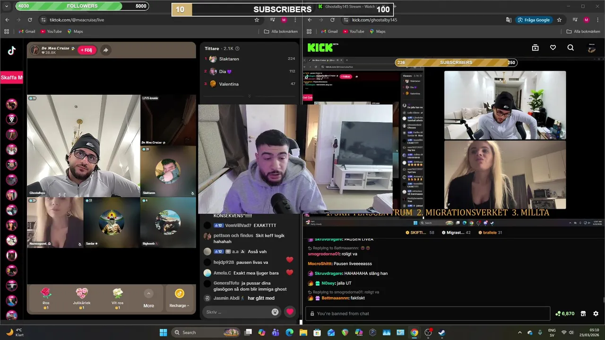The image size is (605, 340).
Task: Open YouTube bookmark in TikTok window
Action: 51,31
